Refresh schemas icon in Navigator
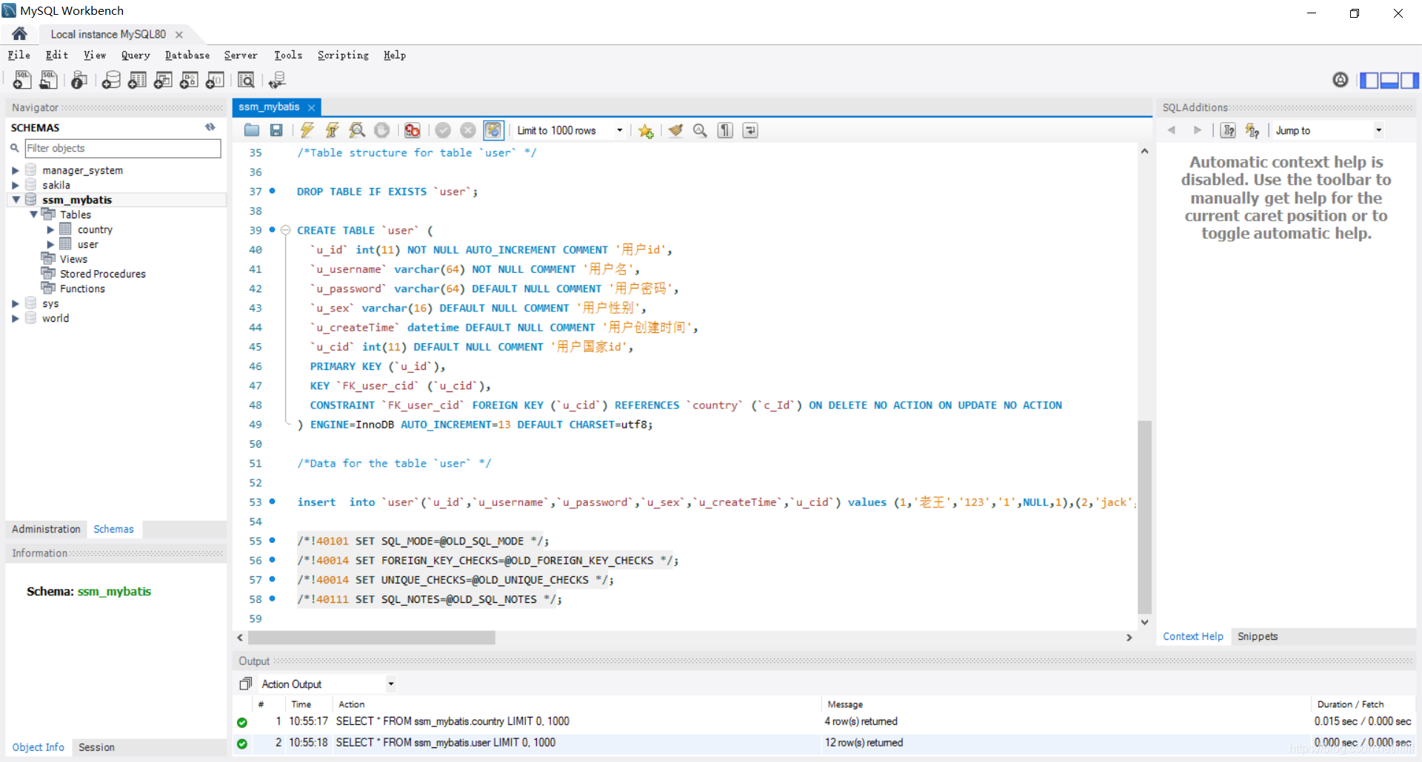 210,127
